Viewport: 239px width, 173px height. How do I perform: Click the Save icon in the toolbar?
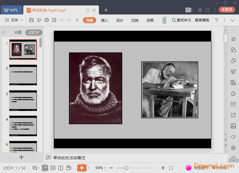coord(31,20)
